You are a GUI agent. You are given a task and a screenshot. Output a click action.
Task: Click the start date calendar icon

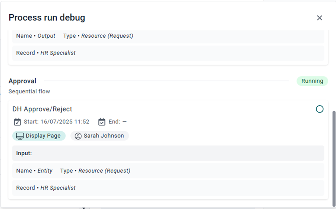point(17,122)
